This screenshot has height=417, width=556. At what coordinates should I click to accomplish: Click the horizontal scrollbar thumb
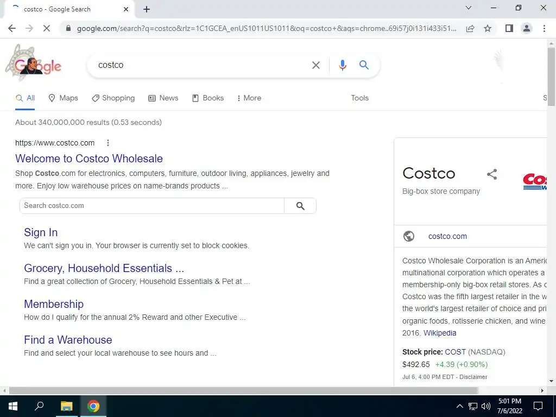pyautogui.click(x=243, y=391)
